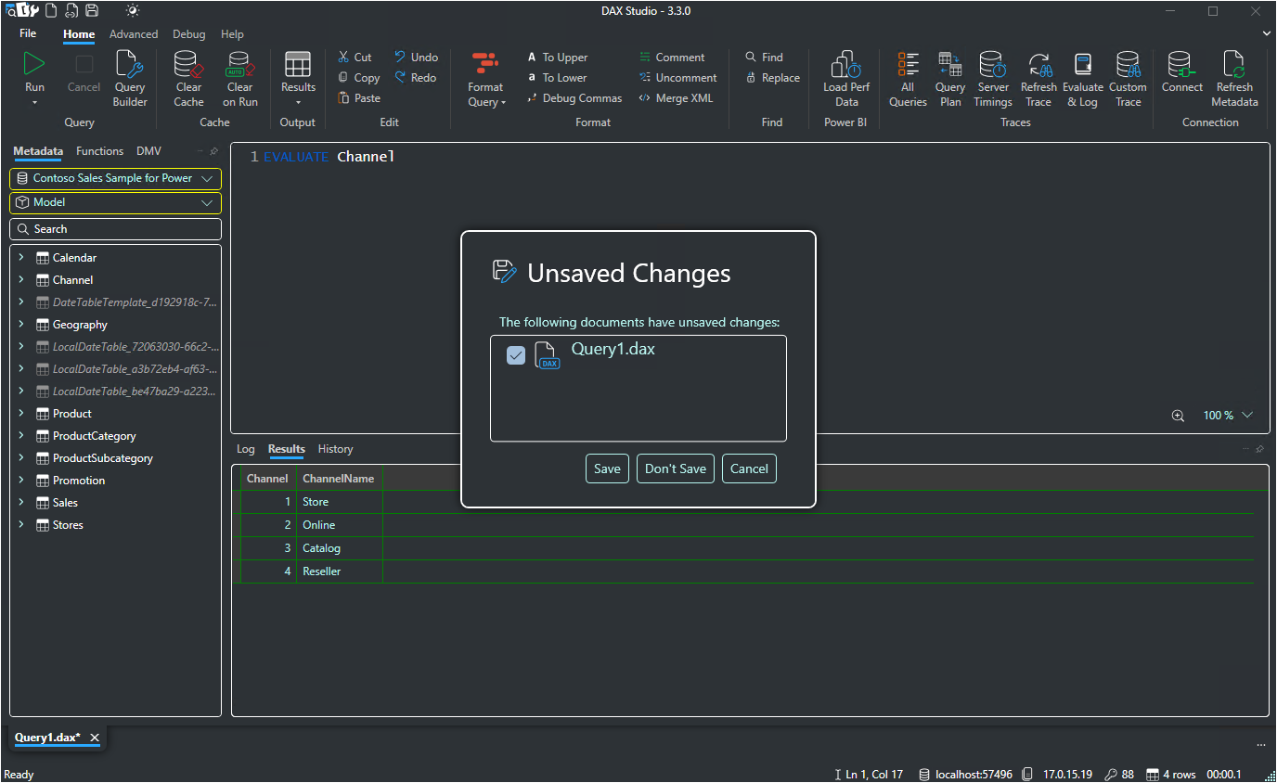Toggle the Custom Trace button
Viewport: 1277px width, 783px height.
(x=1128, y=79)
